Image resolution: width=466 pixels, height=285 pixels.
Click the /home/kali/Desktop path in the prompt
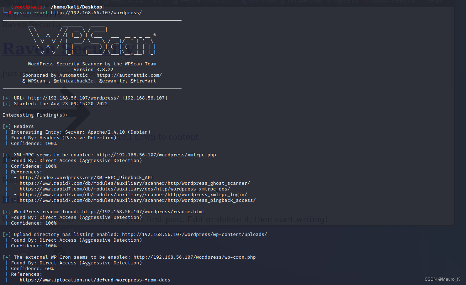pos(76,7)
